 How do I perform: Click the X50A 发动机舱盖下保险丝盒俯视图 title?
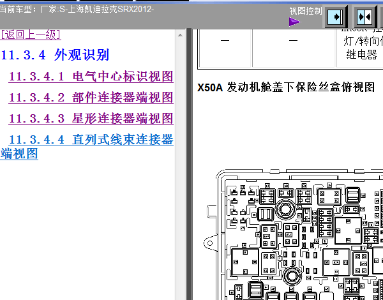point(286,87)
